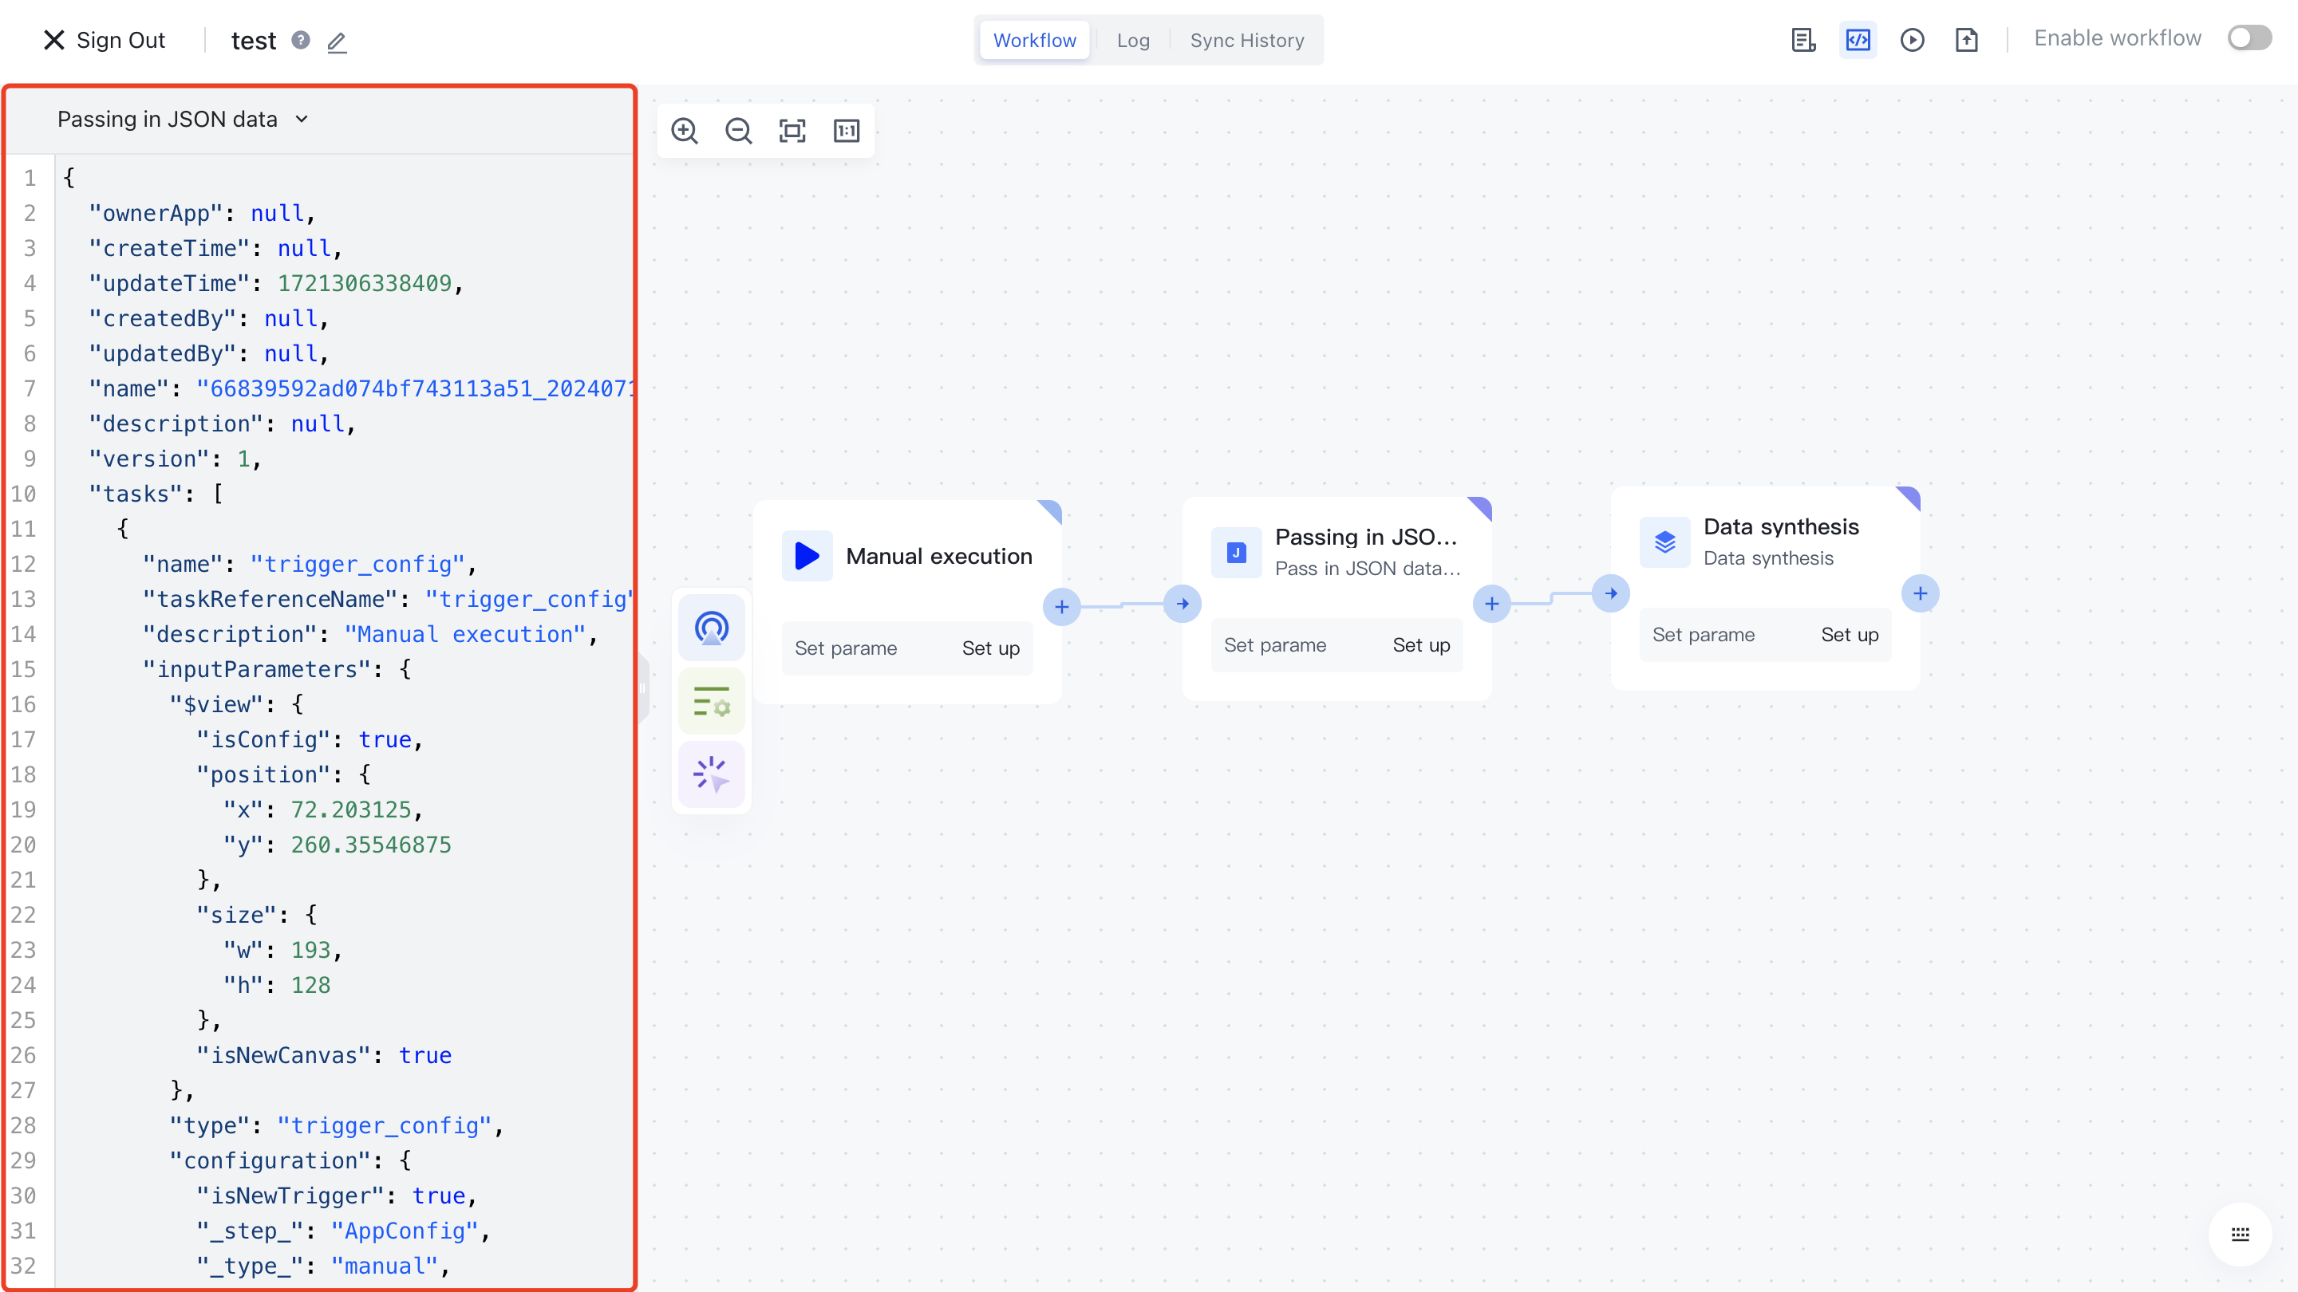Click Set up on Data synthesis node
The width and height of the screenshot is (2298, 1292).
[1850, 635]
